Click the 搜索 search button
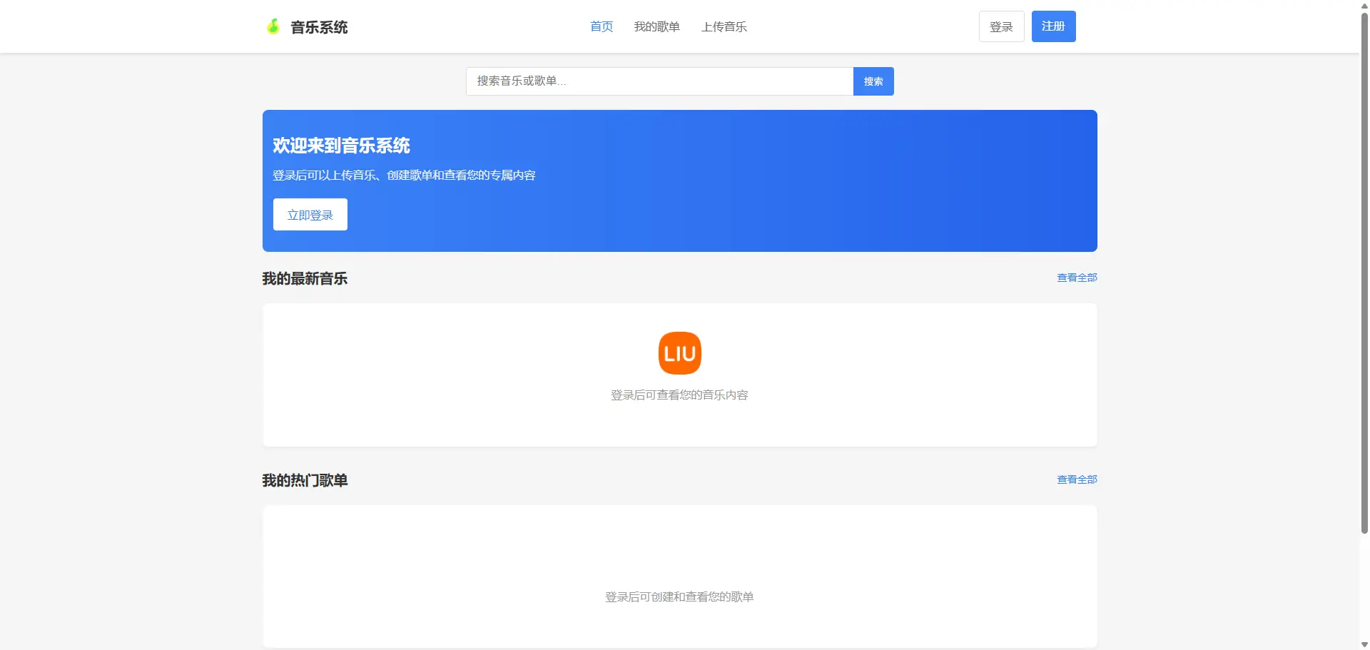Viewport: 1370px width, 650px height. pyautogui.click(x=873, y=81)
